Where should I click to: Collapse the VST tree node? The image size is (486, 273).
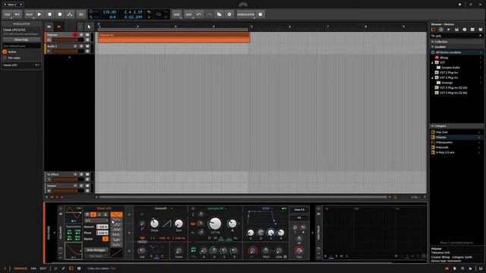tap(433, 62)
